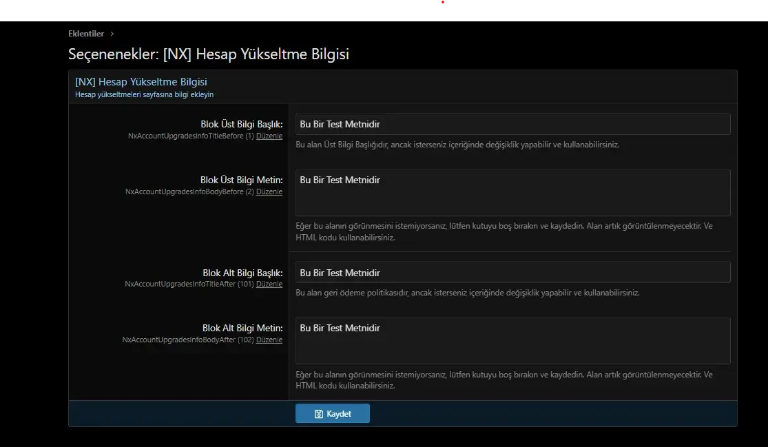Open Düzenle link for NxAccountUpgradesInfoTitleAfter
The image size is (768, 447).
click(x=269, y=284)
